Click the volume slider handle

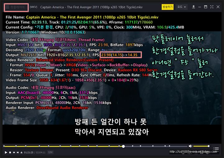click(208, 146)
